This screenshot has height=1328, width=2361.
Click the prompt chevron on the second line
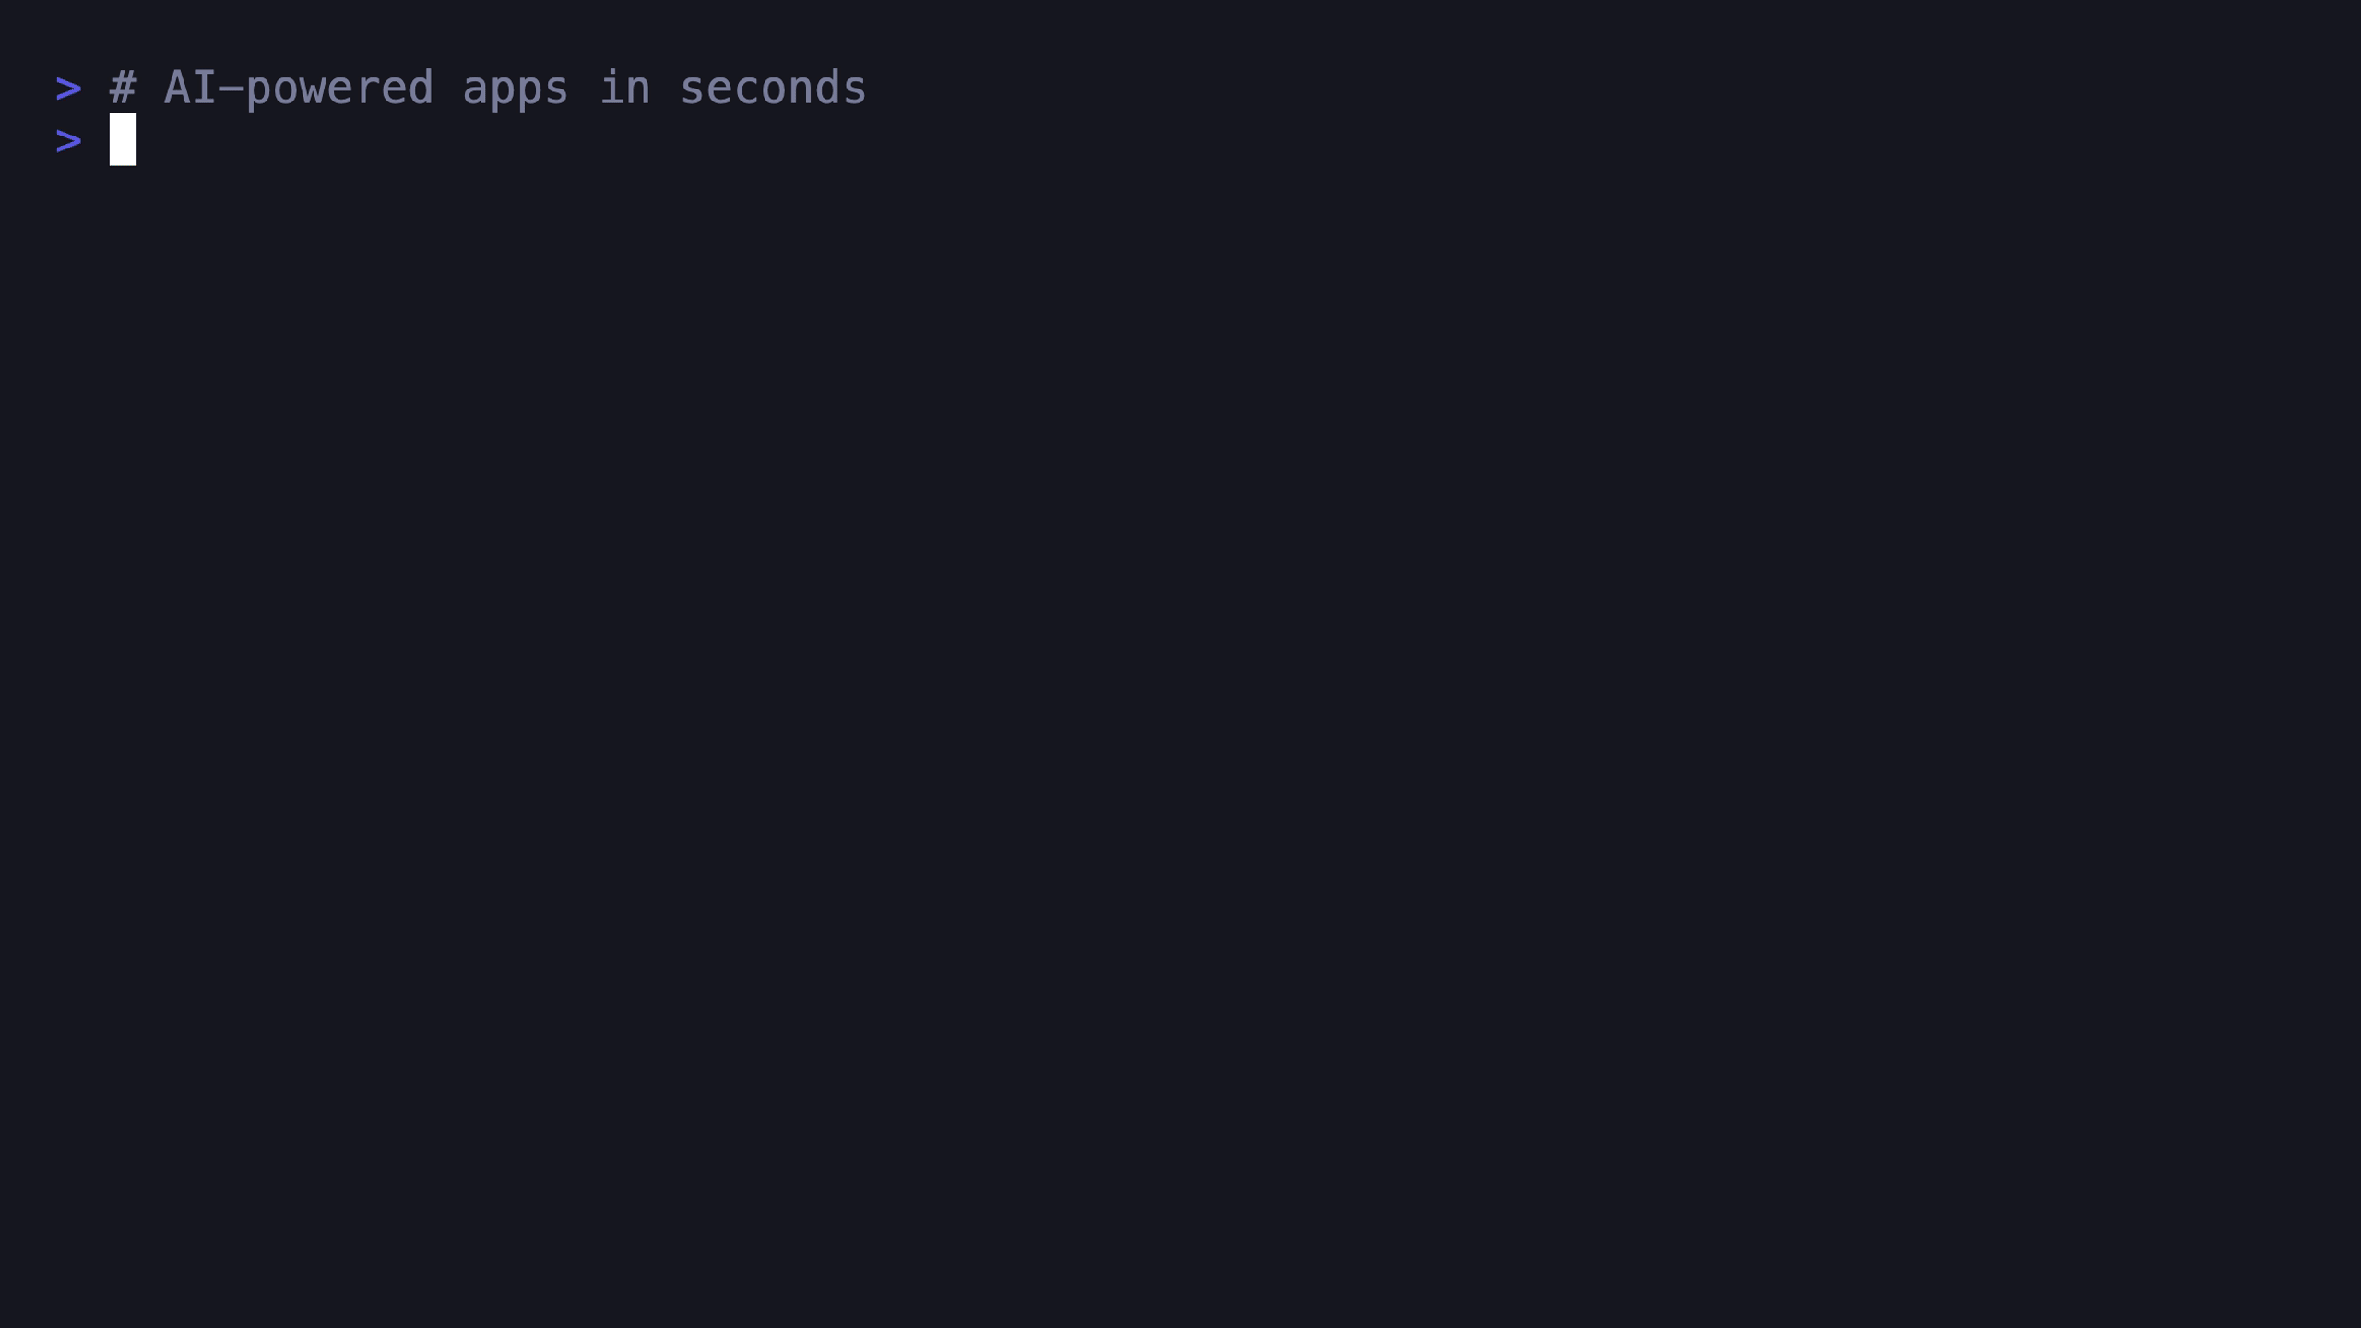(68, 142)
